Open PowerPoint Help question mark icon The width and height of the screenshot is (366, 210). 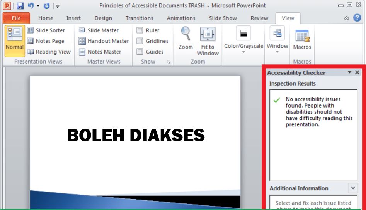(x=357, y=18)
